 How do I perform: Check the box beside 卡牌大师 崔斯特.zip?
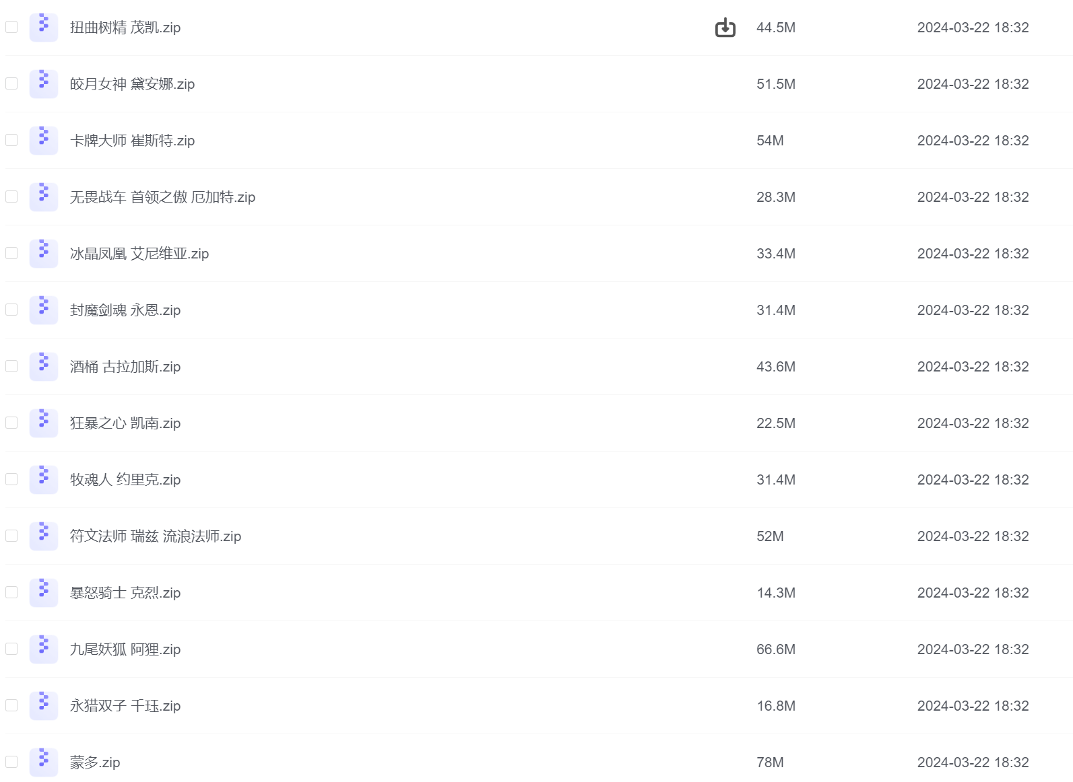[11, 140]
